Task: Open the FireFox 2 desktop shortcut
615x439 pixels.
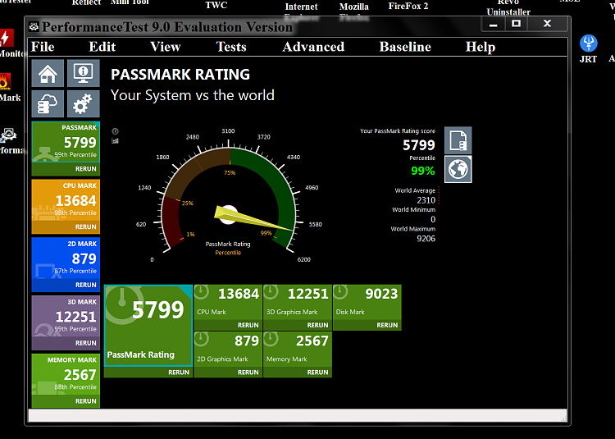Action: pyautogui.click(x=408, y=6)
